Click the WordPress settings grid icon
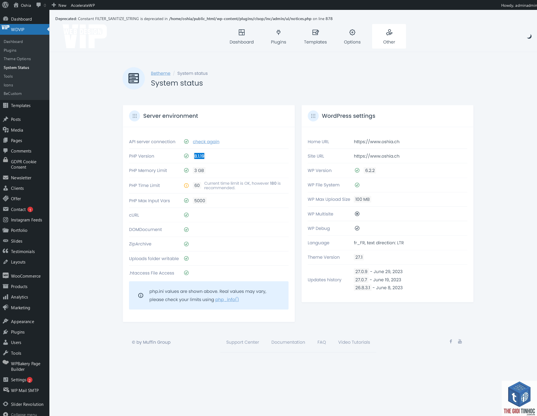Screen dimensions: 537x416 [313, 116]
